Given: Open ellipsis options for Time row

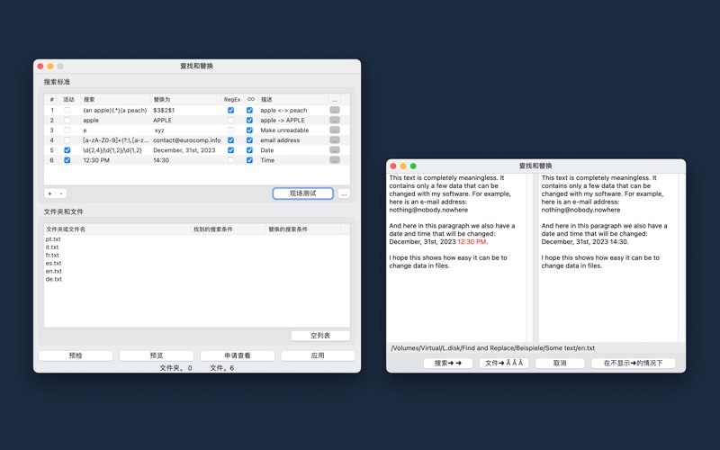Looking at the screenshot, I should tap(335, 160).
